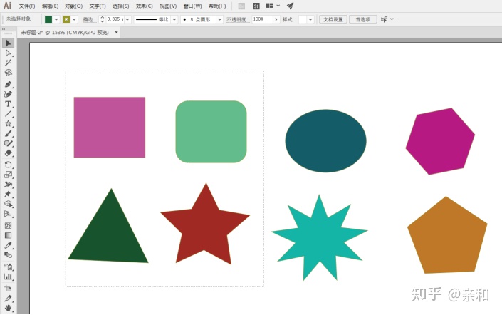
Task: Expand the opacity arrow
Action: pyautogui.click(x=276, y=19)
